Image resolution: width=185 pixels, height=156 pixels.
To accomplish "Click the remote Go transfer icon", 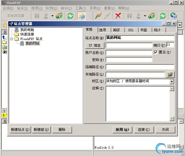I will 138,16.
